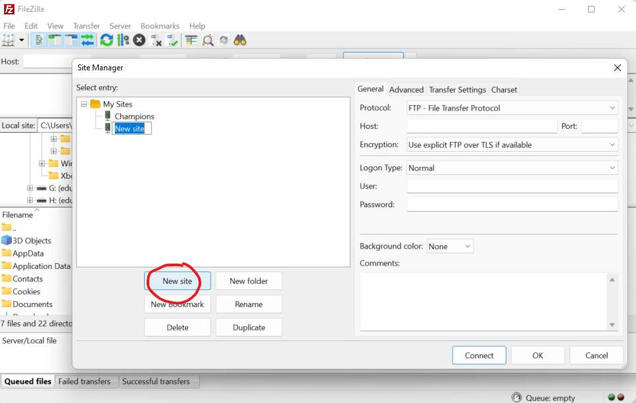
Task: Toggle the local directory tree icon
Action: [x=55, y=40]
